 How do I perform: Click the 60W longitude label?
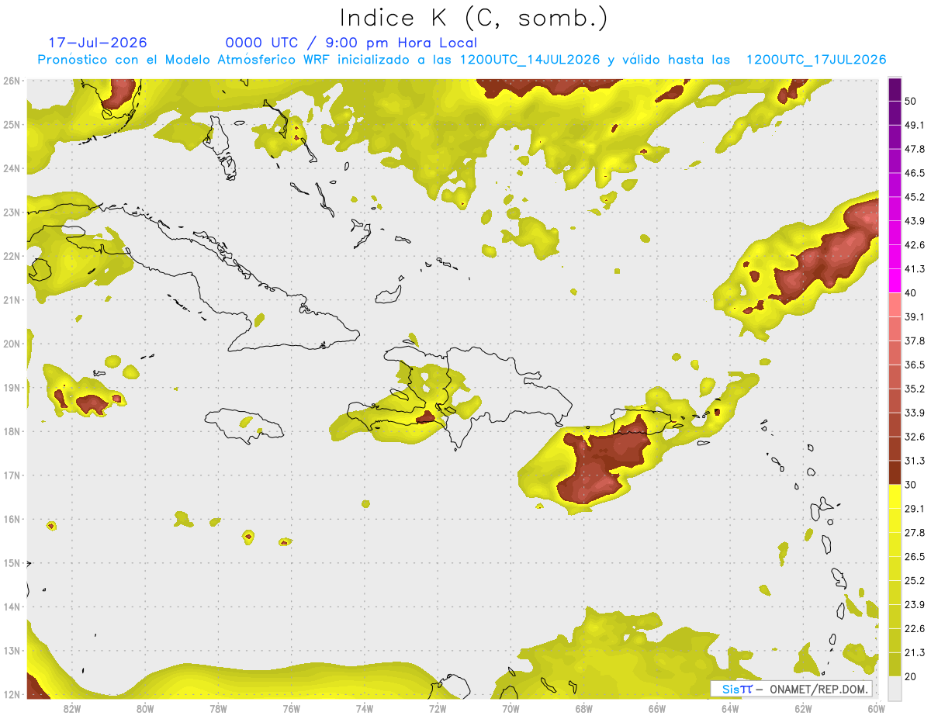[877, 708]
